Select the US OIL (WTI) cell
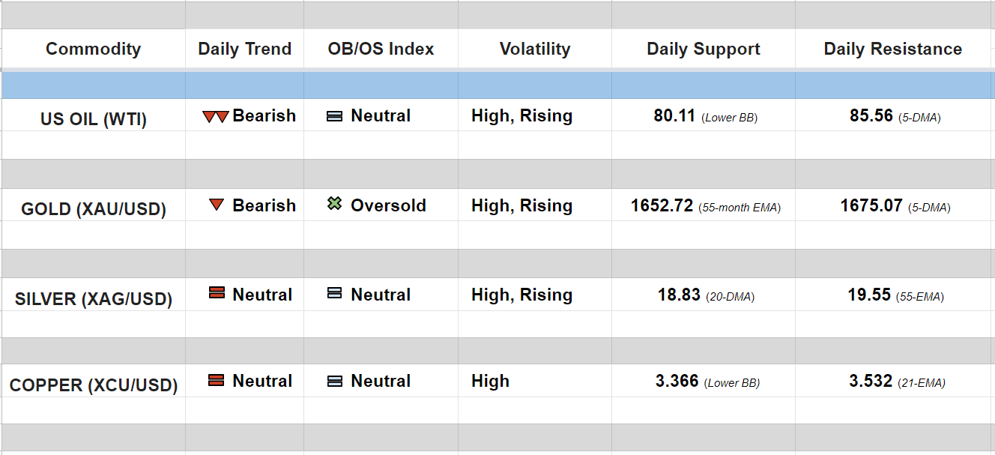 [x=93, y=119]
